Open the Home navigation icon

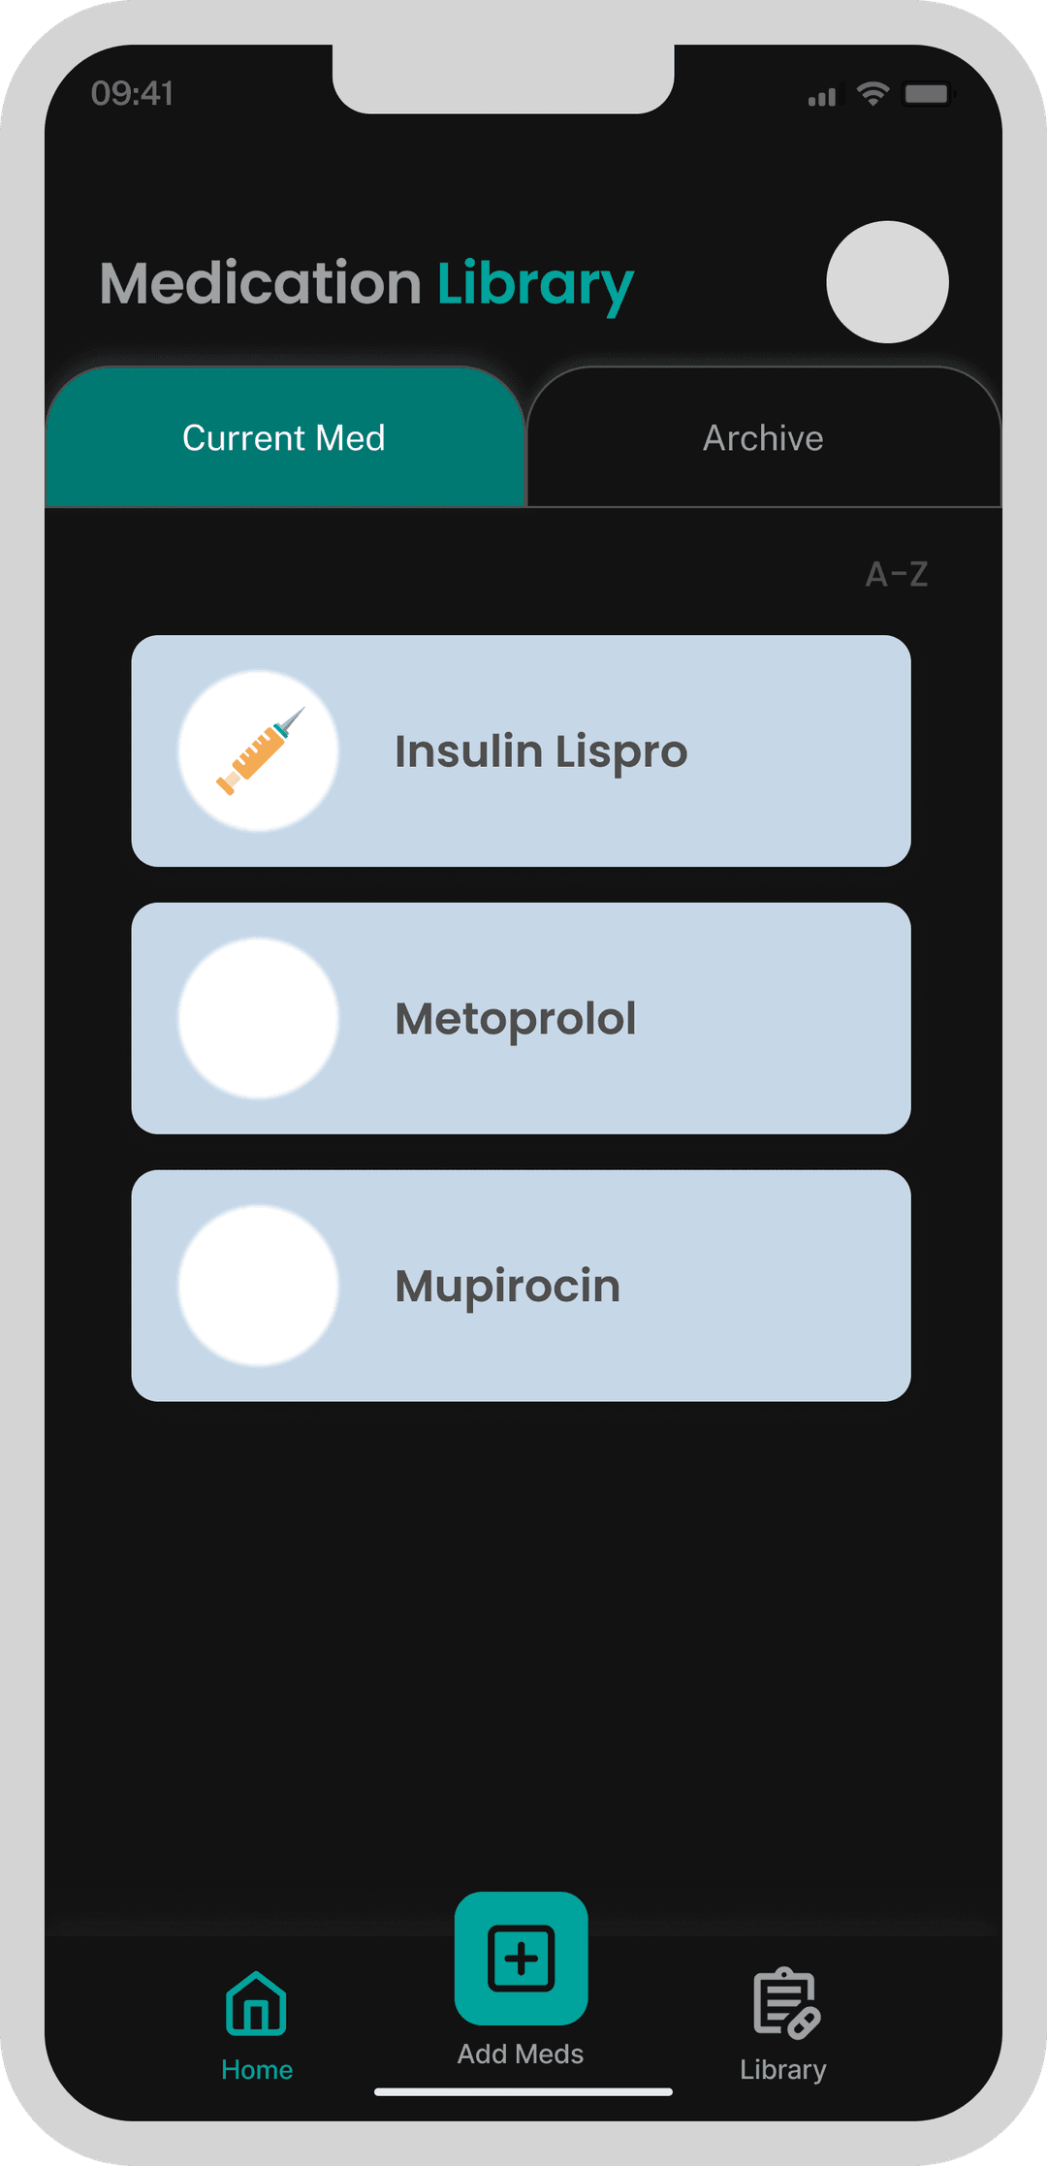coord(256,2003)
